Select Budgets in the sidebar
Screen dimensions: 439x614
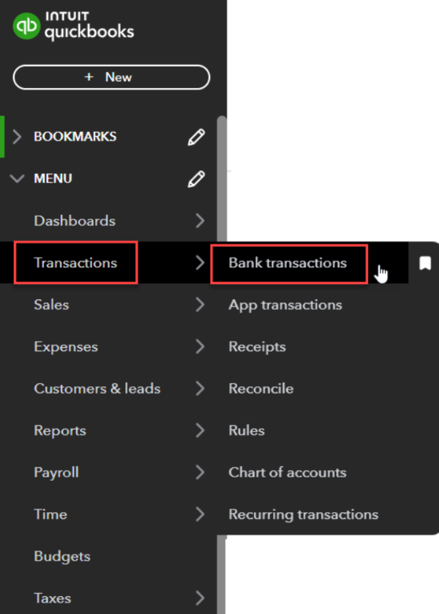62,556
